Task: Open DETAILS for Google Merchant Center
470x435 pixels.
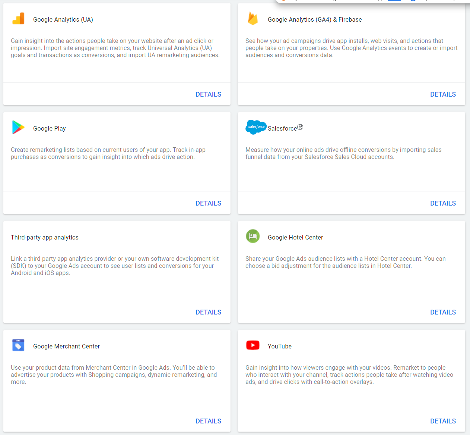Action: [x=208, y=421]
